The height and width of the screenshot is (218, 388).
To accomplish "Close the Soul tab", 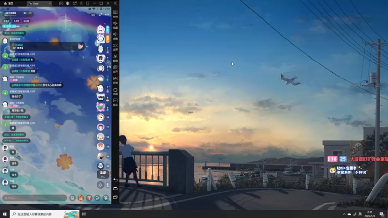I will (x=50, y=3).
